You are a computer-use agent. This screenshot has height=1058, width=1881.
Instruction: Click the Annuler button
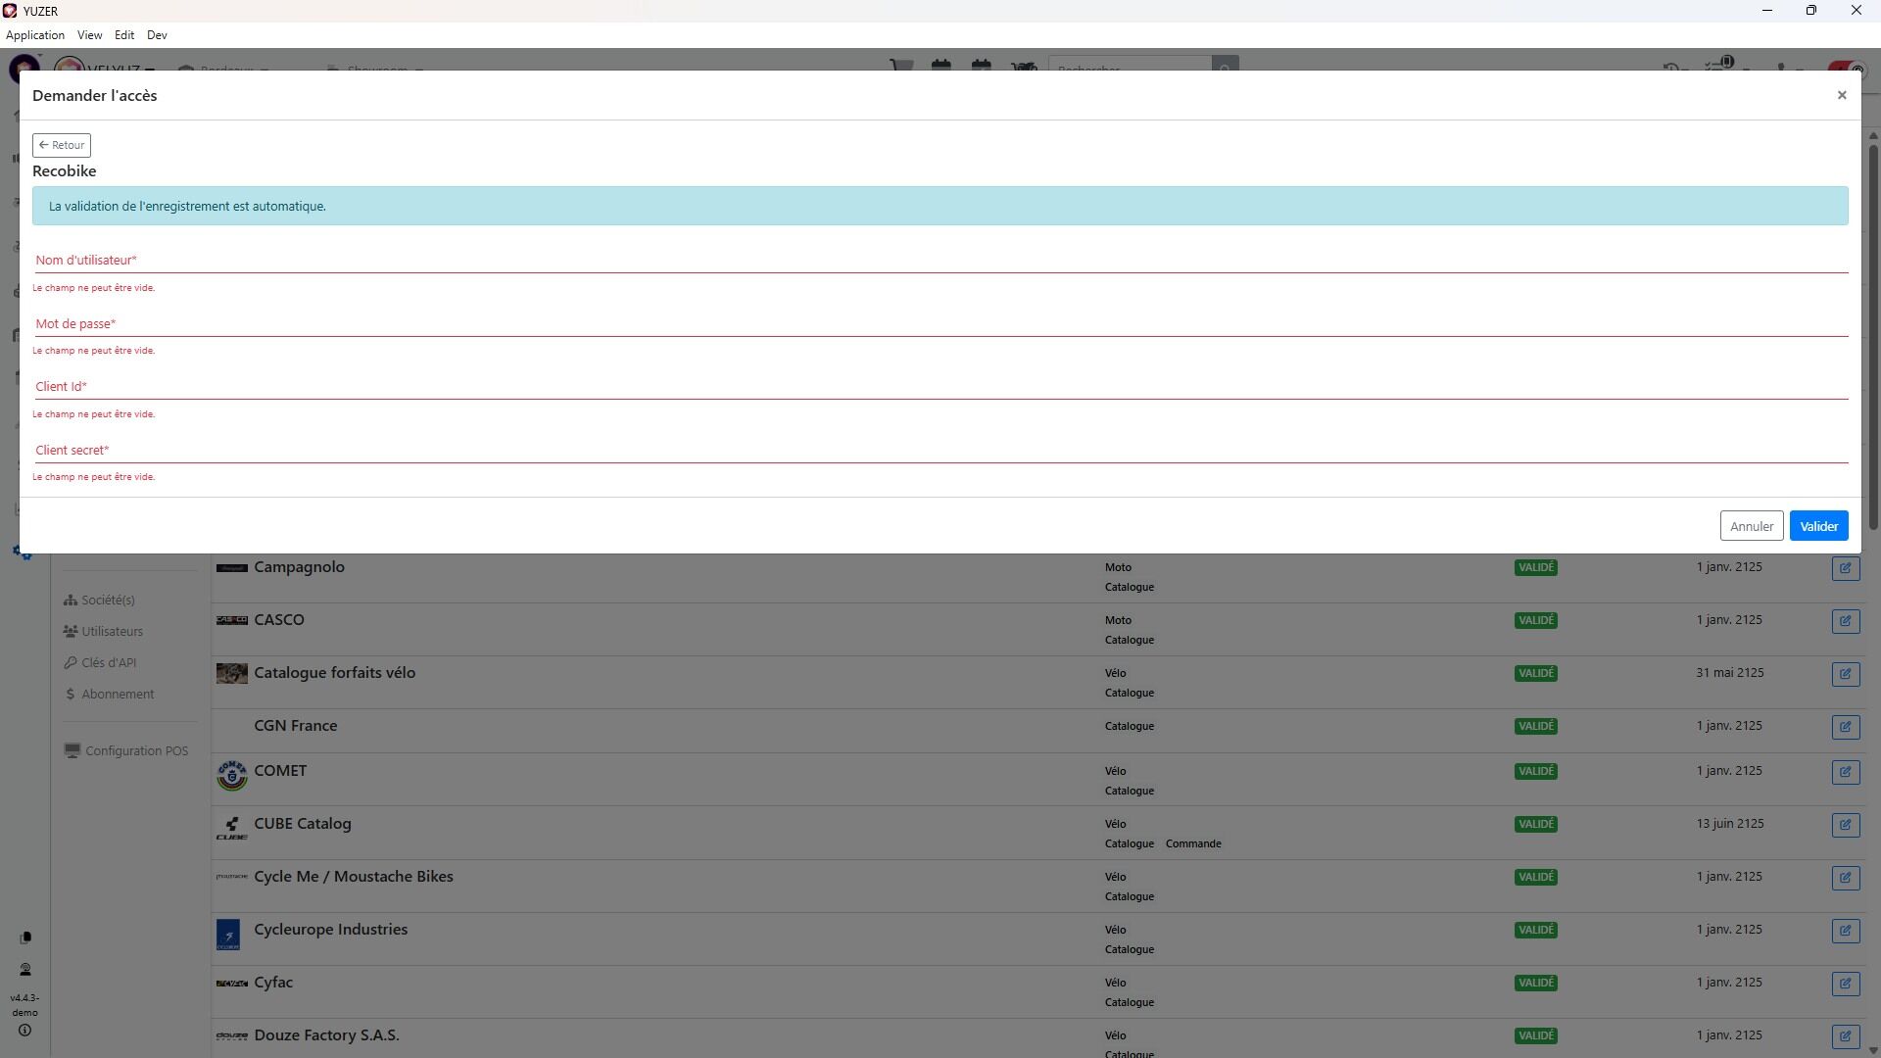point(1751,526)
